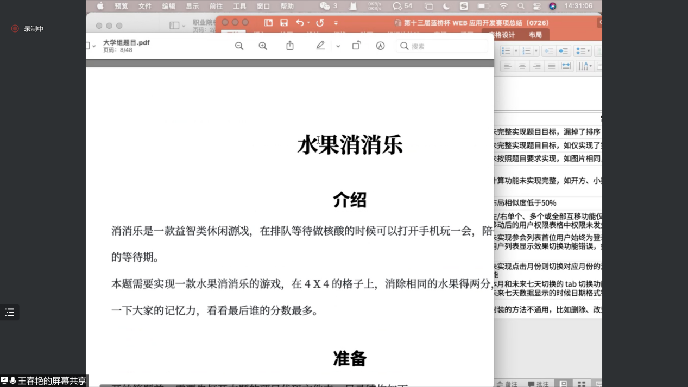Expand the highlight pen options arrow

338,46
